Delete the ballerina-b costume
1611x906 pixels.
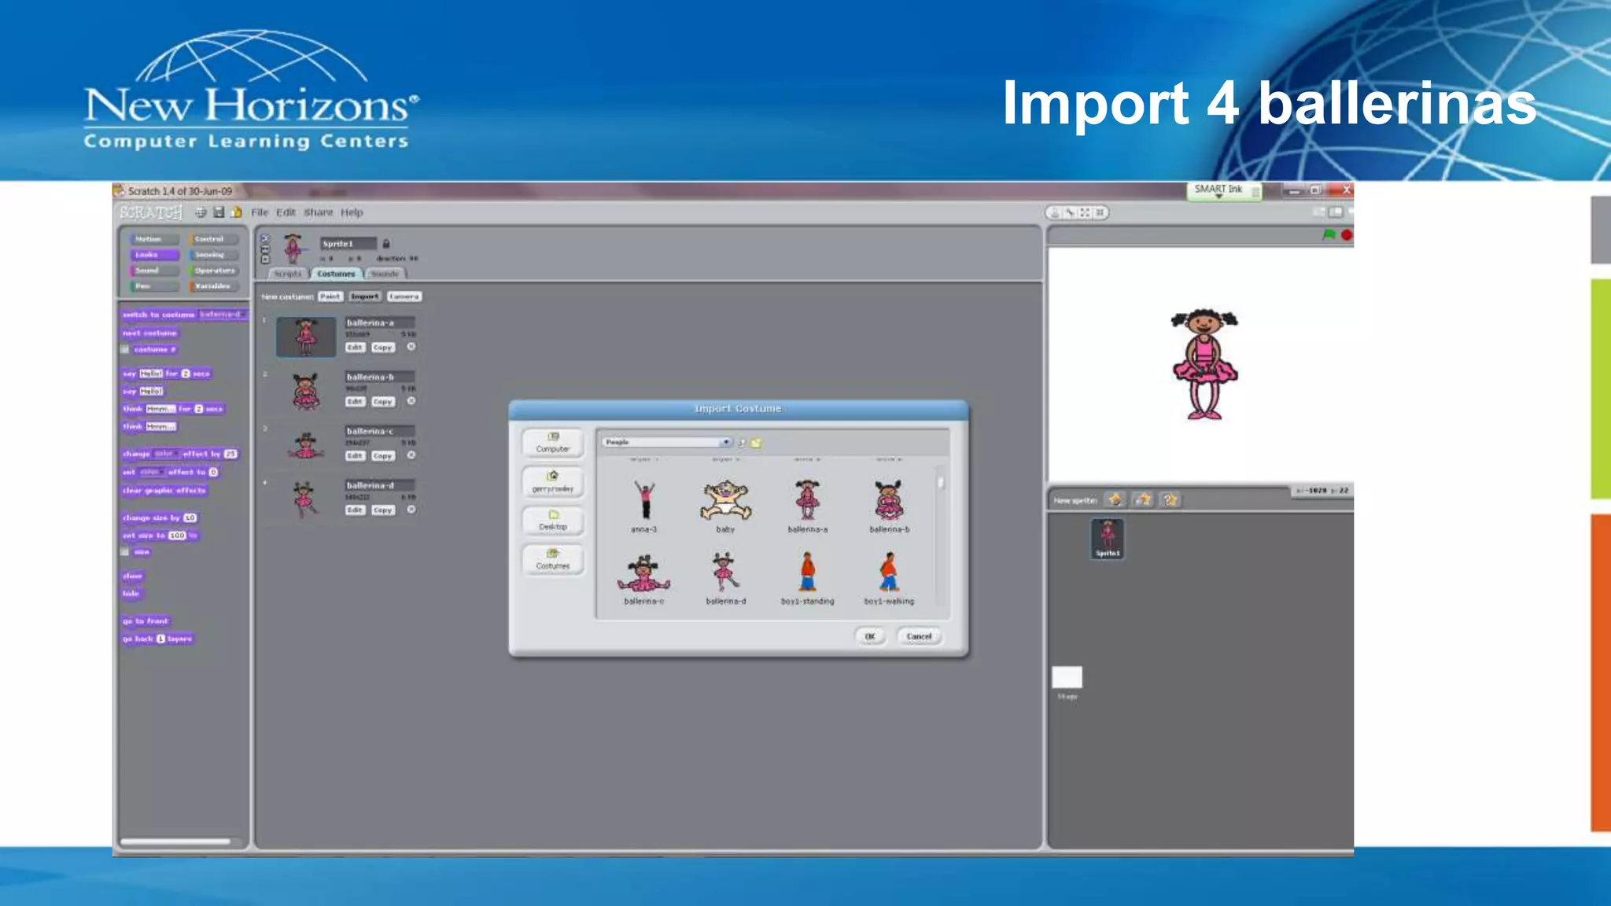[411, 401]
